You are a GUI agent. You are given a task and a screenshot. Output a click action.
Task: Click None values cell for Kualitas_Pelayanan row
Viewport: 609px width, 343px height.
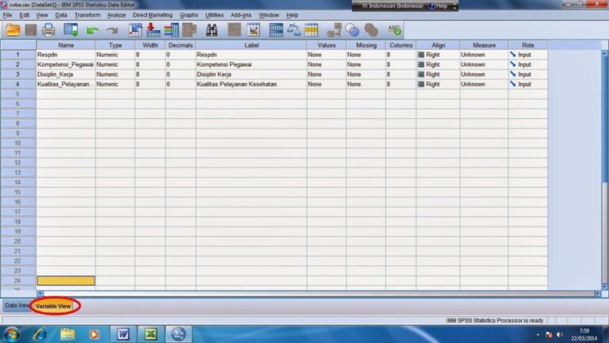[x=326, y=84]
